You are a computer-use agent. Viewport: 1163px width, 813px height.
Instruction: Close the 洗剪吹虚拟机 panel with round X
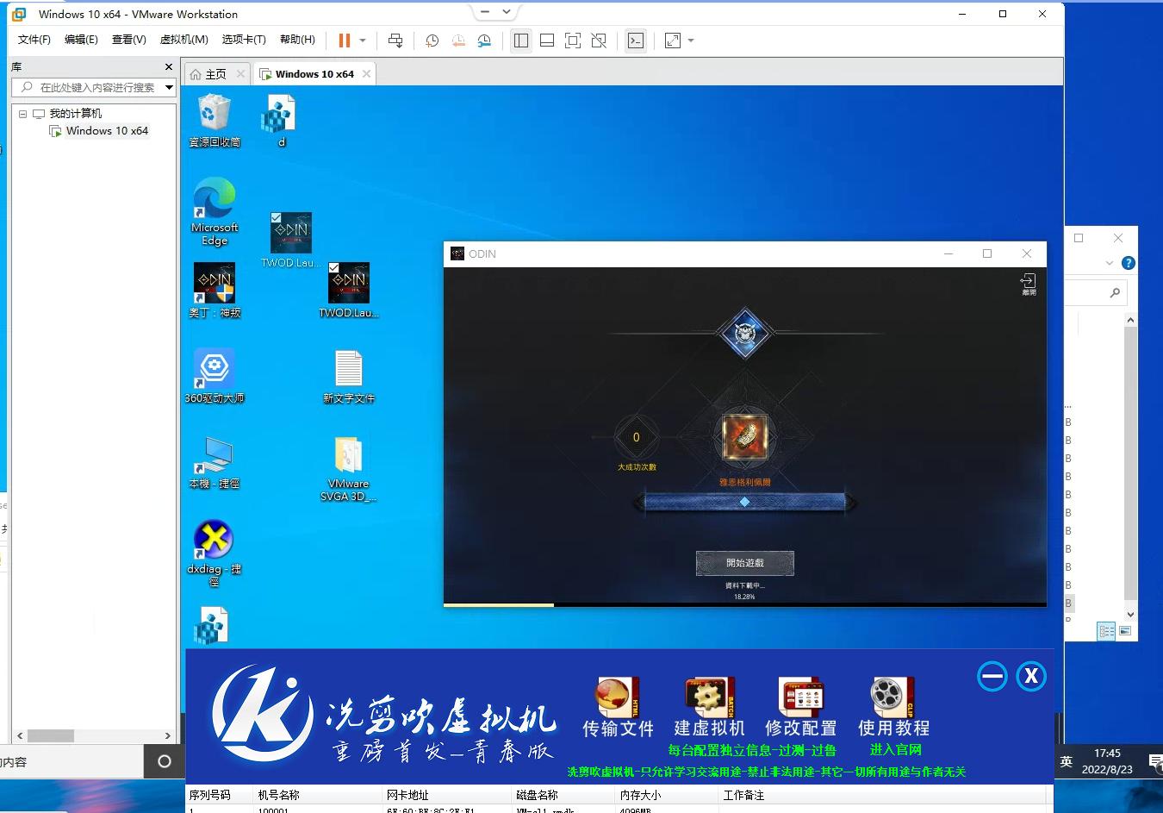pyautogui.click(x=1031, y=677)
